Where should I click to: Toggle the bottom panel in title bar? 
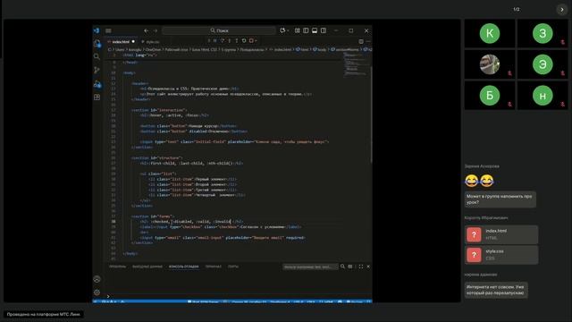point(315,30)
